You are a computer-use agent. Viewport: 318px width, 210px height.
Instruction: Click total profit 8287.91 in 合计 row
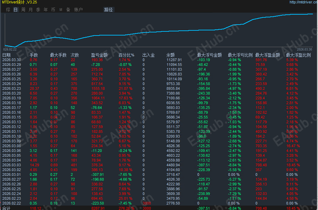(98, 208)
